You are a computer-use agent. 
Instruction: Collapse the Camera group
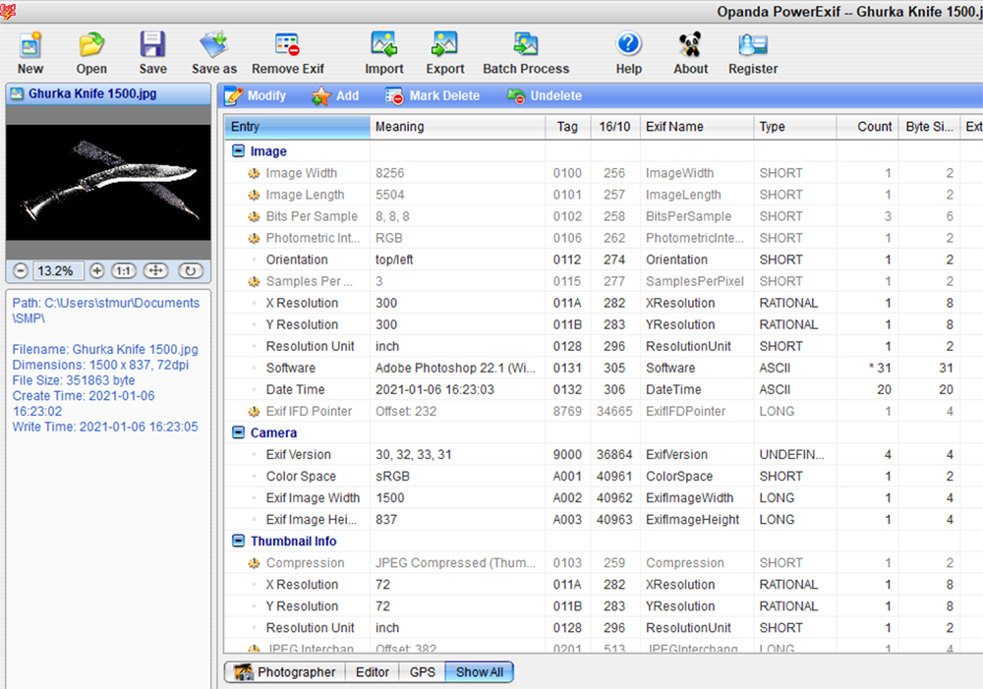click(238, 432)
